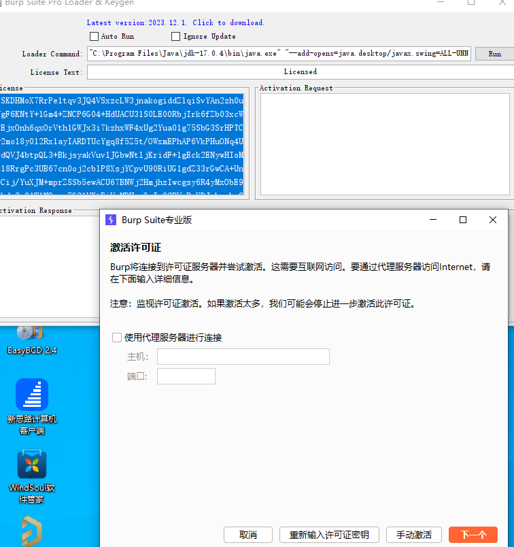
Task: Toggle the Ignore Update checkbox
Action: click(175, 36)
